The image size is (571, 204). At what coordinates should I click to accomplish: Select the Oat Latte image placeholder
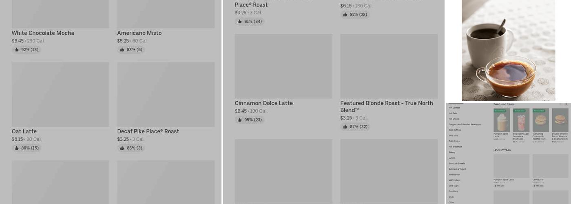point(60,94)
